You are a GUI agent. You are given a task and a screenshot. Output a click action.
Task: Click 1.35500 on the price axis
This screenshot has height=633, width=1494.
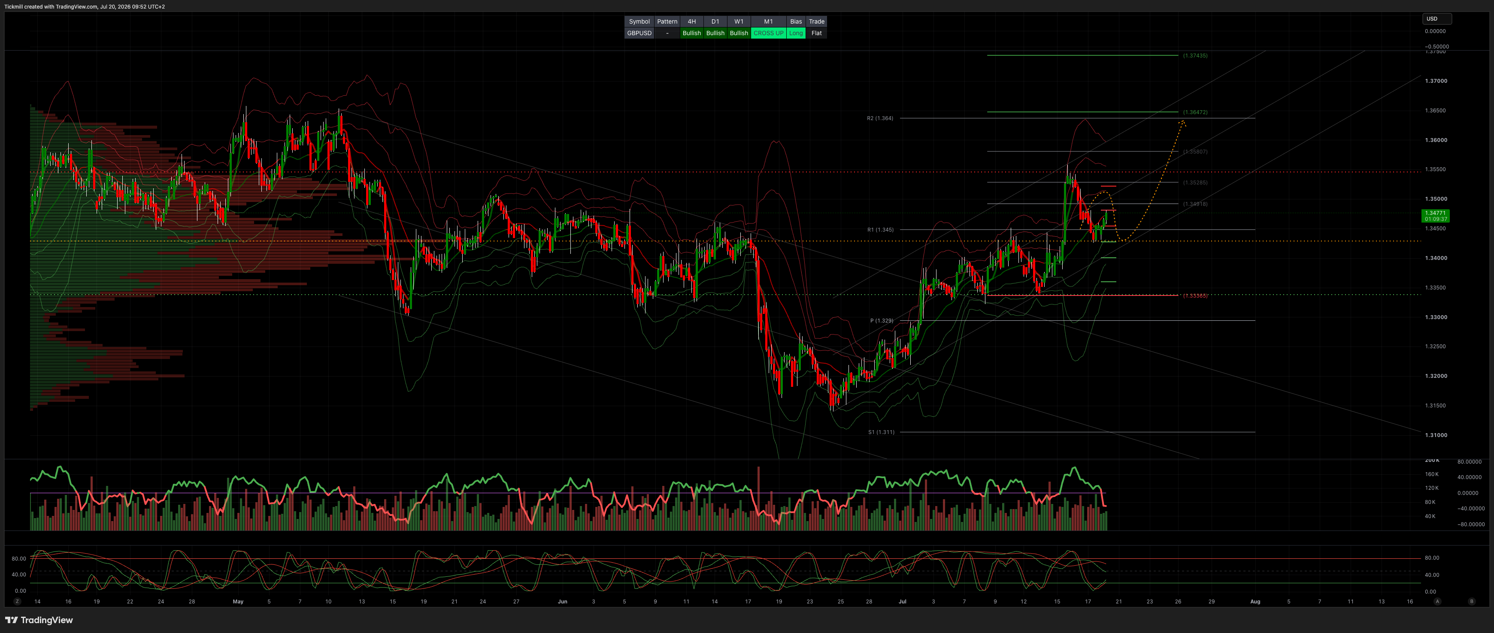(x=1436, y=170)
